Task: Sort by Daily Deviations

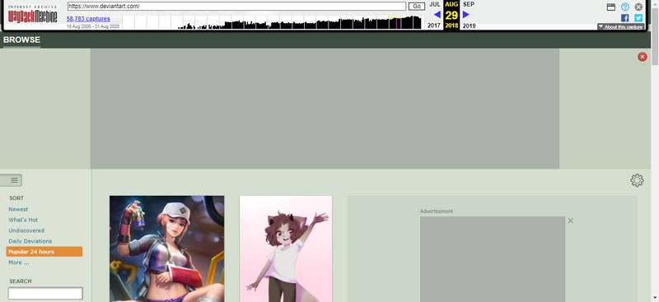Action: coord(30,241)
